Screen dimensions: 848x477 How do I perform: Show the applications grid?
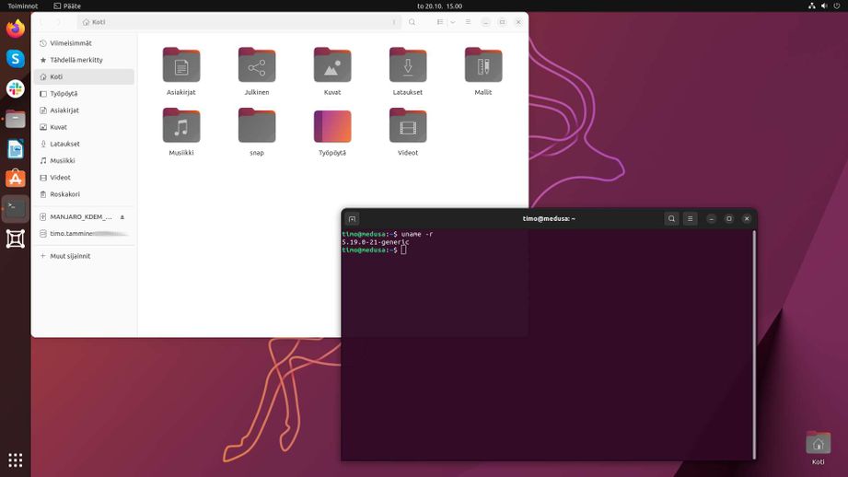click(15, 460)
